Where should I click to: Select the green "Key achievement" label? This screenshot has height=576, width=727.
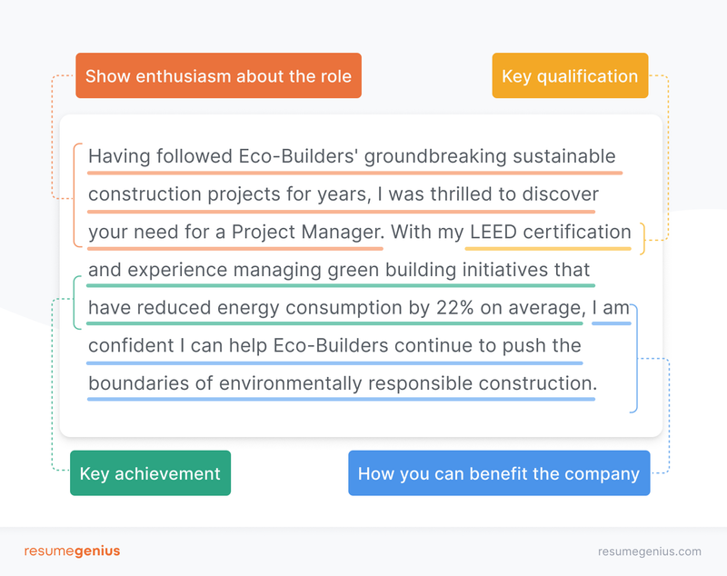pyautogui.click(x=150, y=473)
